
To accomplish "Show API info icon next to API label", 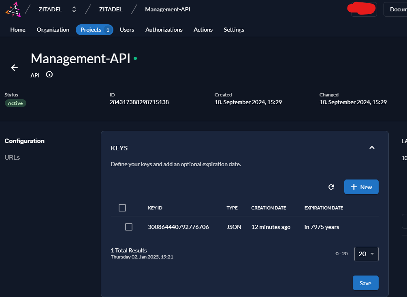I will (x=49, y=75).
